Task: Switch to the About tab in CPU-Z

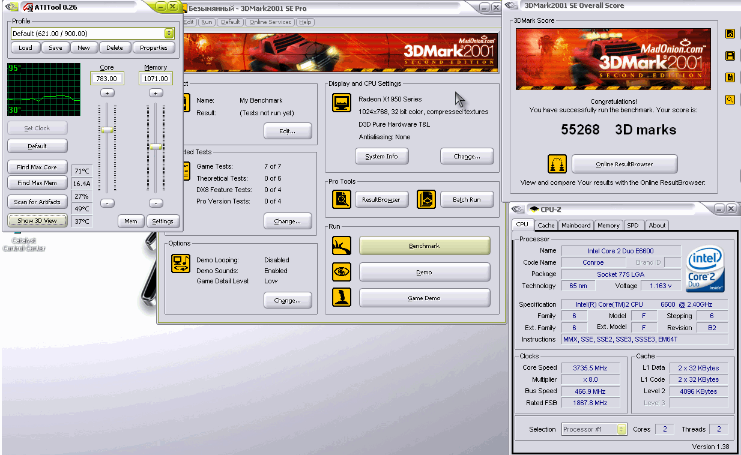Action: (x=657, y=225)
